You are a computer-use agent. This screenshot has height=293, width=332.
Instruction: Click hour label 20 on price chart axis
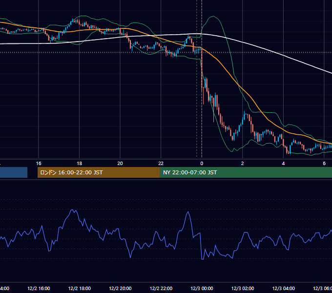point(120,164)
